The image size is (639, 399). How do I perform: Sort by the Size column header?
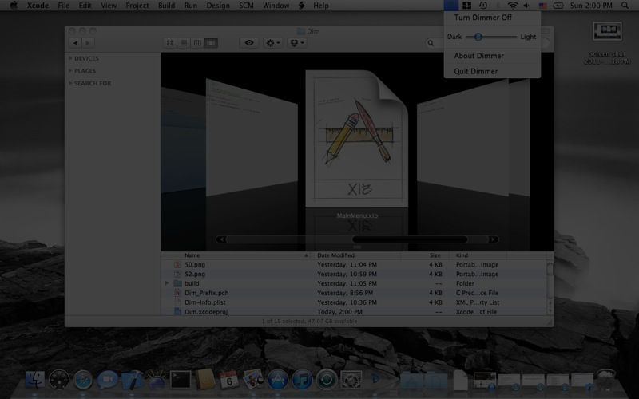point(426,255)
